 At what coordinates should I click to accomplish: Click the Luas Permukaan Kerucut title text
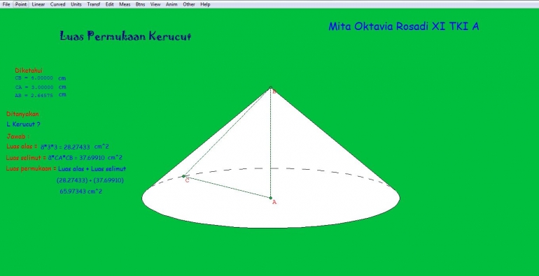click(125, 36)
